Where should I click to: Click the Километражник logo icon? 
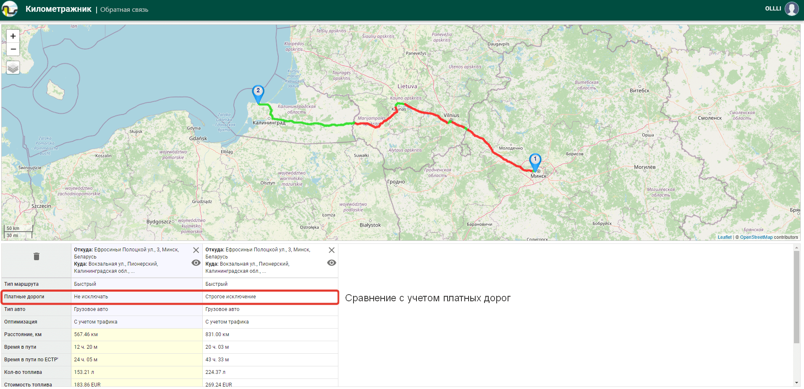coord(10,9)
